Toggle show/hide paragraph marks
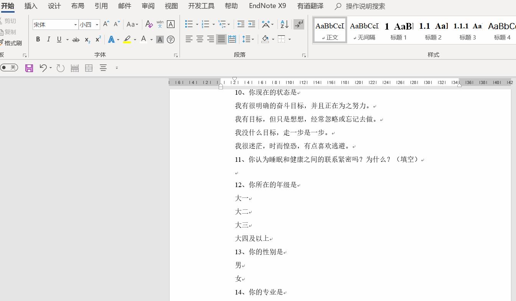516x301 pixels. (x=299, y=24)
